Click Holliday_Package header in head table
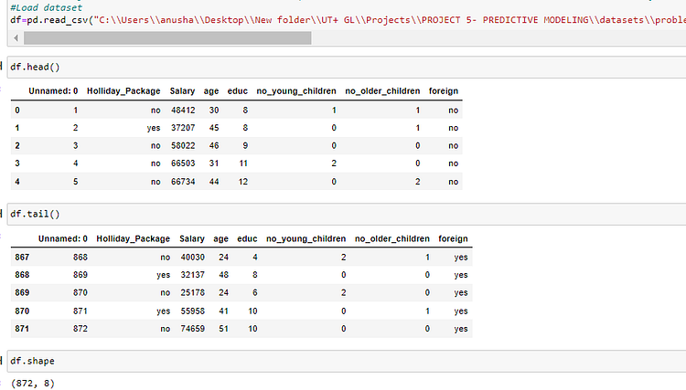This screenshot has height=390, width=686. [123, 90]
